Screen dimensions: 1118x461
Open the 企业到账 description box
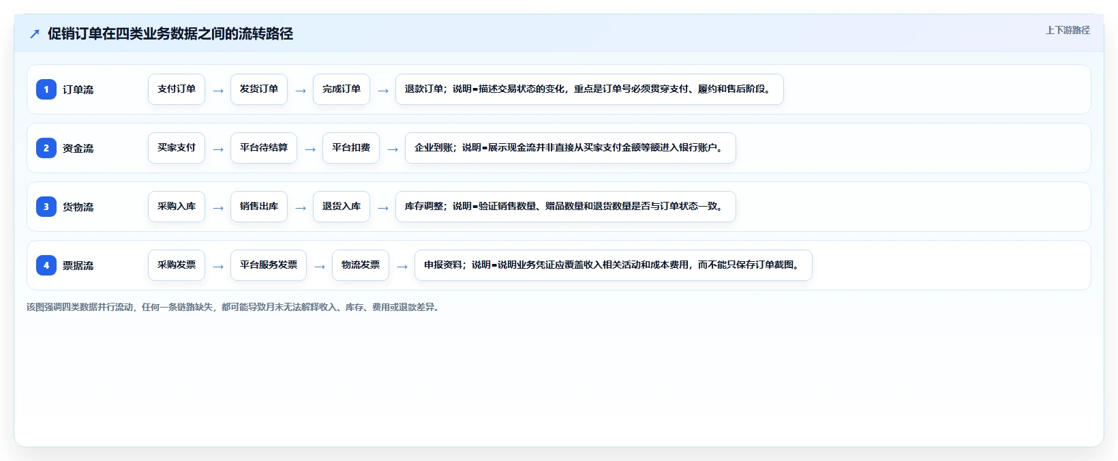pyautogui.click(x=571, y=148)
